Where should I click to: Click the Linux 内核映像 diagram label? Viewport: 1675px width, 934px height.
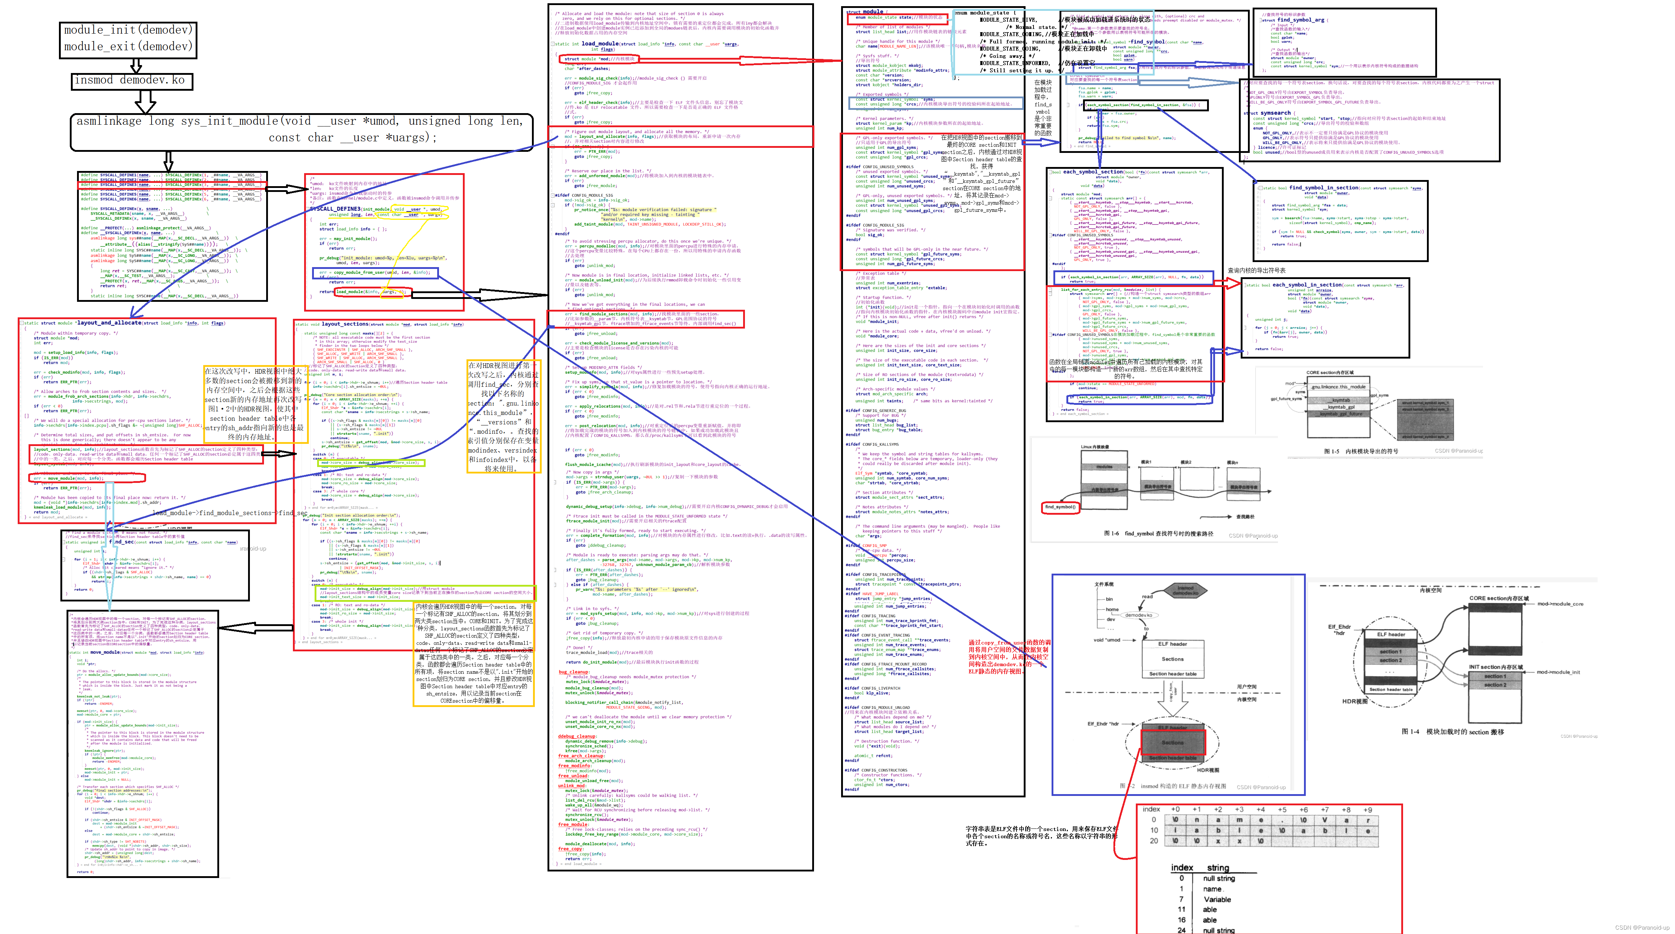(1095, 447)
